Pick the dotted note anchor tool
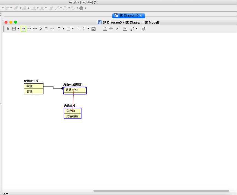This screenshot has width=237, height=195. [x=52, y=29]
